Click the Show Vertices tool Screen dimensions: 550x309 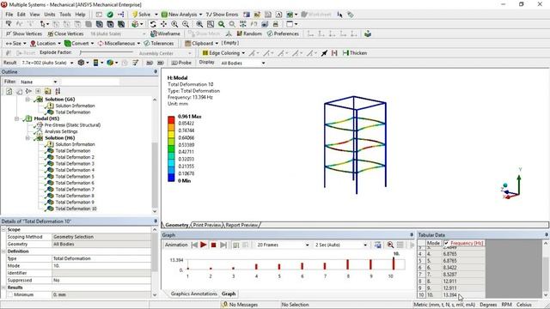(x=24, y=33)
